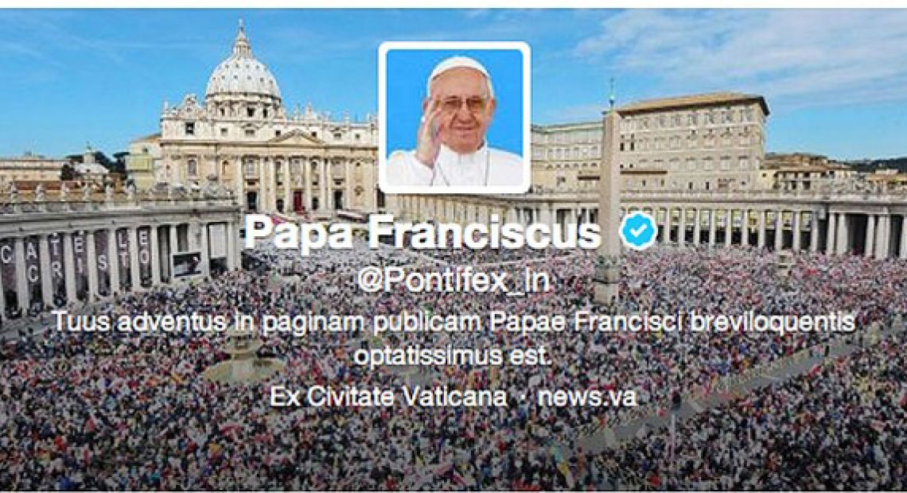Image resolution: width=907 pixels, height=493 pixels.
Task: Click the white skullcap in the avatar
Action: (460, 67)
